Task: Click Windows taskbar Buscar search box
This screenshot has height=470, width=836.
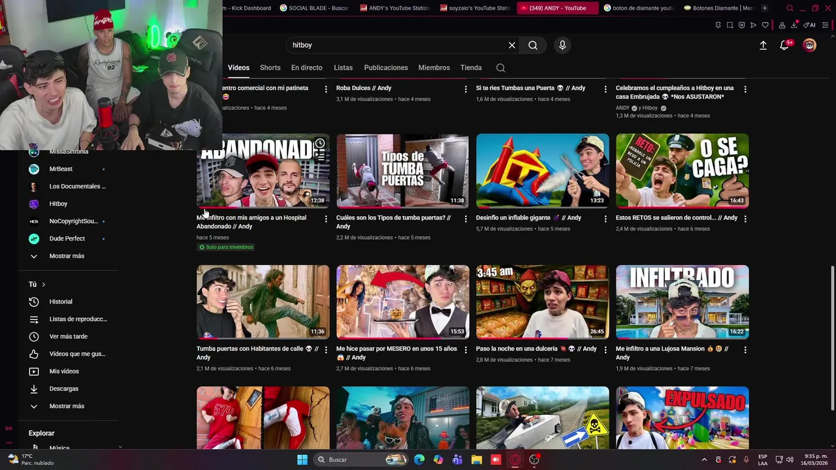Action: pos(361,460)
